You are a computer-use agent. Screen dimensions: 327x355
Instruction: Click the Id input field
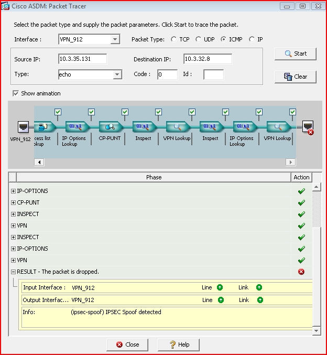click(x=214, y=74)
